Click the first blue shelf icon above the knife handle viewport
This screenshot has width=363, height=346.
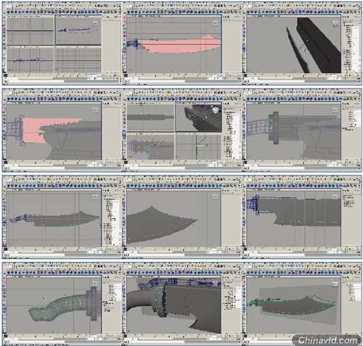pos(9,272)
